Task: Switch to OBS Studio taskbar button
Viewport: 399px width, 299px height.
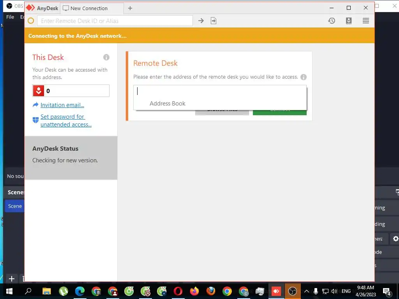Action: pyautogui.click(x=292, y=291)
